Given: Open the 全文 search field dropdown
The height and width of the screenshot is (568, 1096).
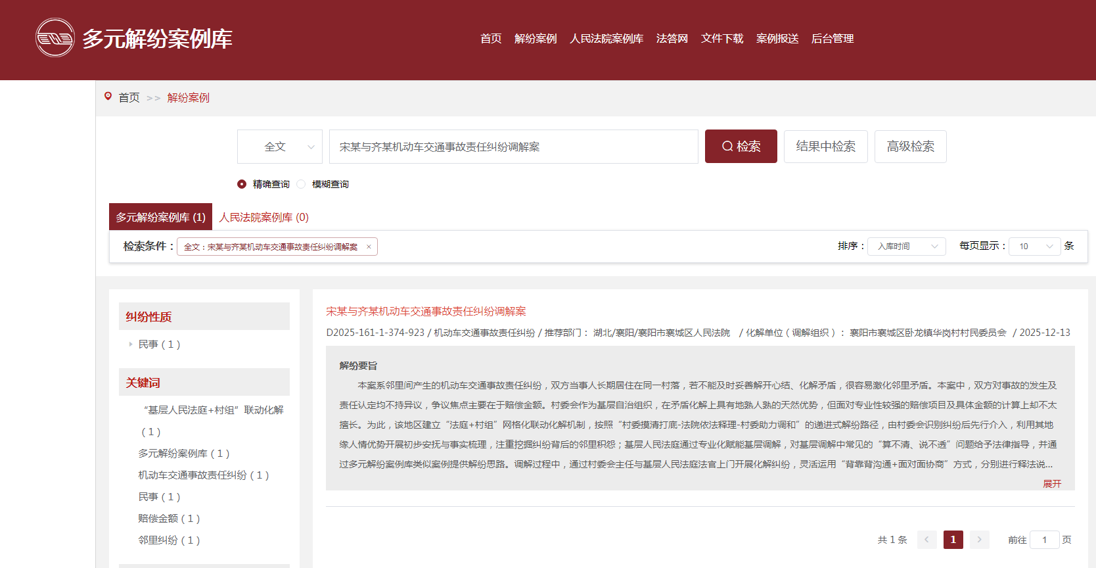Looking at the screenshot, I should [280, 147].
